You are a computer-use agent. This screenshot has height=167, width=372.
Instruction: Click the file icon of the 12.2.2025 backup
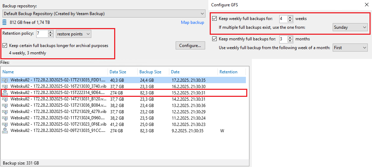5,112
